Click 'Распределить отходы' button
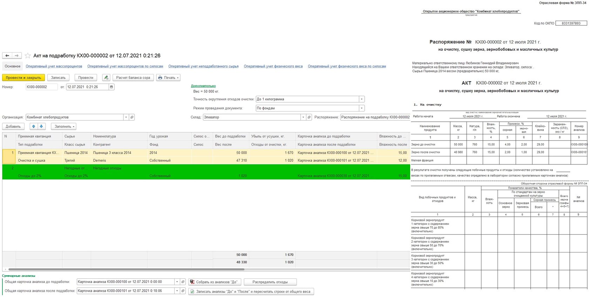Viewport: 589px width, 297px height. click(x=270, y=282)
